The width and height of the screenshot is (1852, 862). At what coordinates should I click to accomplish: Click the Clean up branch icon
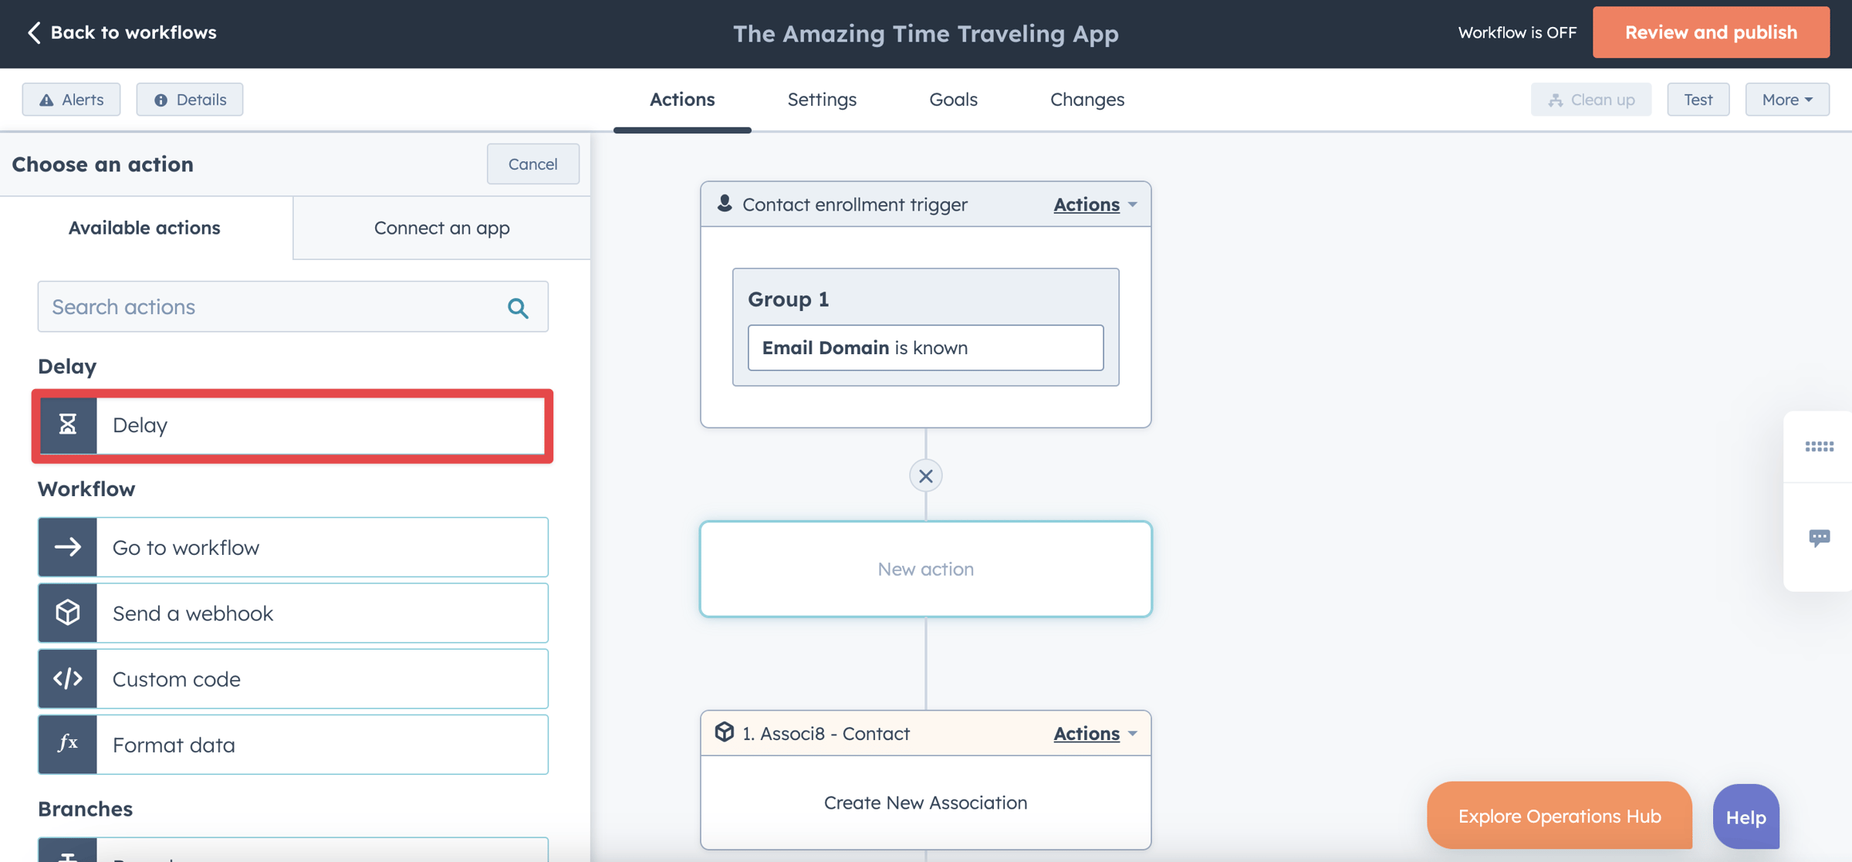(x=1556, y=99)
